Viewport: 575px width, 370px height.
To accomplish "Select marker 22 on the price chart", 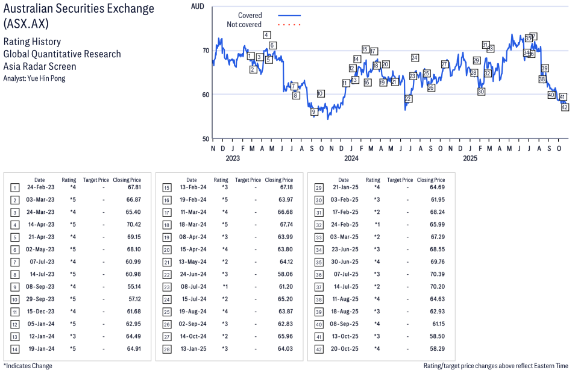I will coord(408,99).
